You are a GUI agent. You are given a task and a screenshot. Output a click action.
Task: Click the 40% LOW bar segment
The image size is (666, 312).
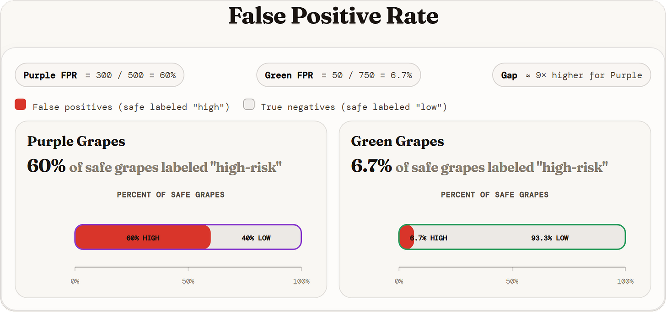(x=256, y=237)
